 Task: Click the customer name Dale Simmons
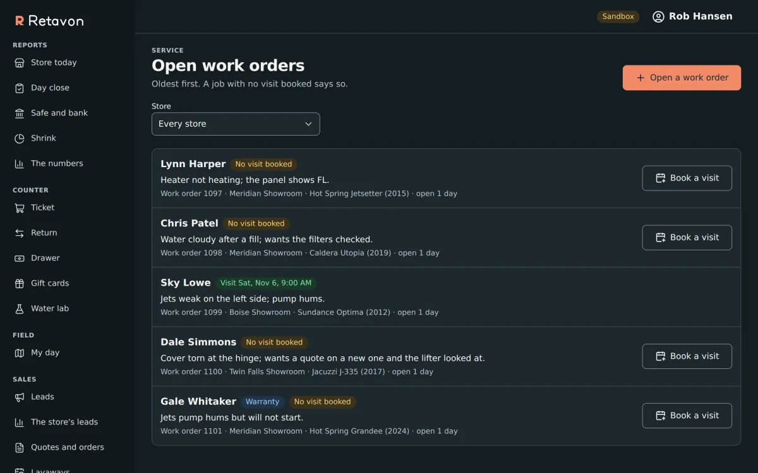pos(198,342)
